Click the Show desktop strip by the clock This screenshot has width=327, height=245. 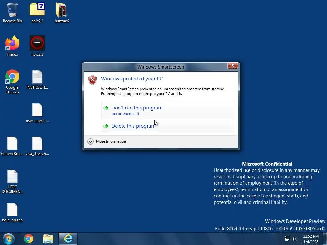325,239
